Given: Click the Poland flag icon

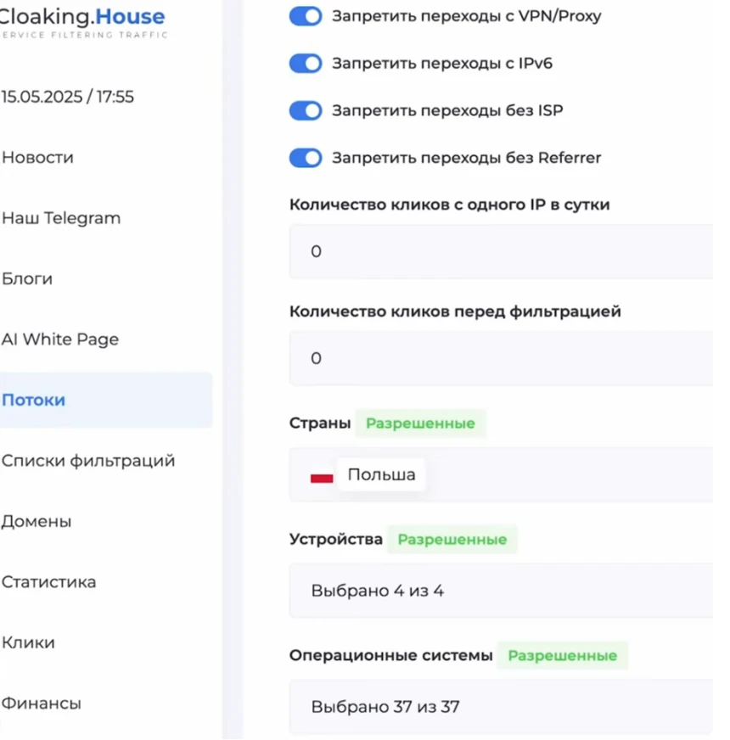Looking at the screenshot, I should pyautogui.click(x=322, y=478).
